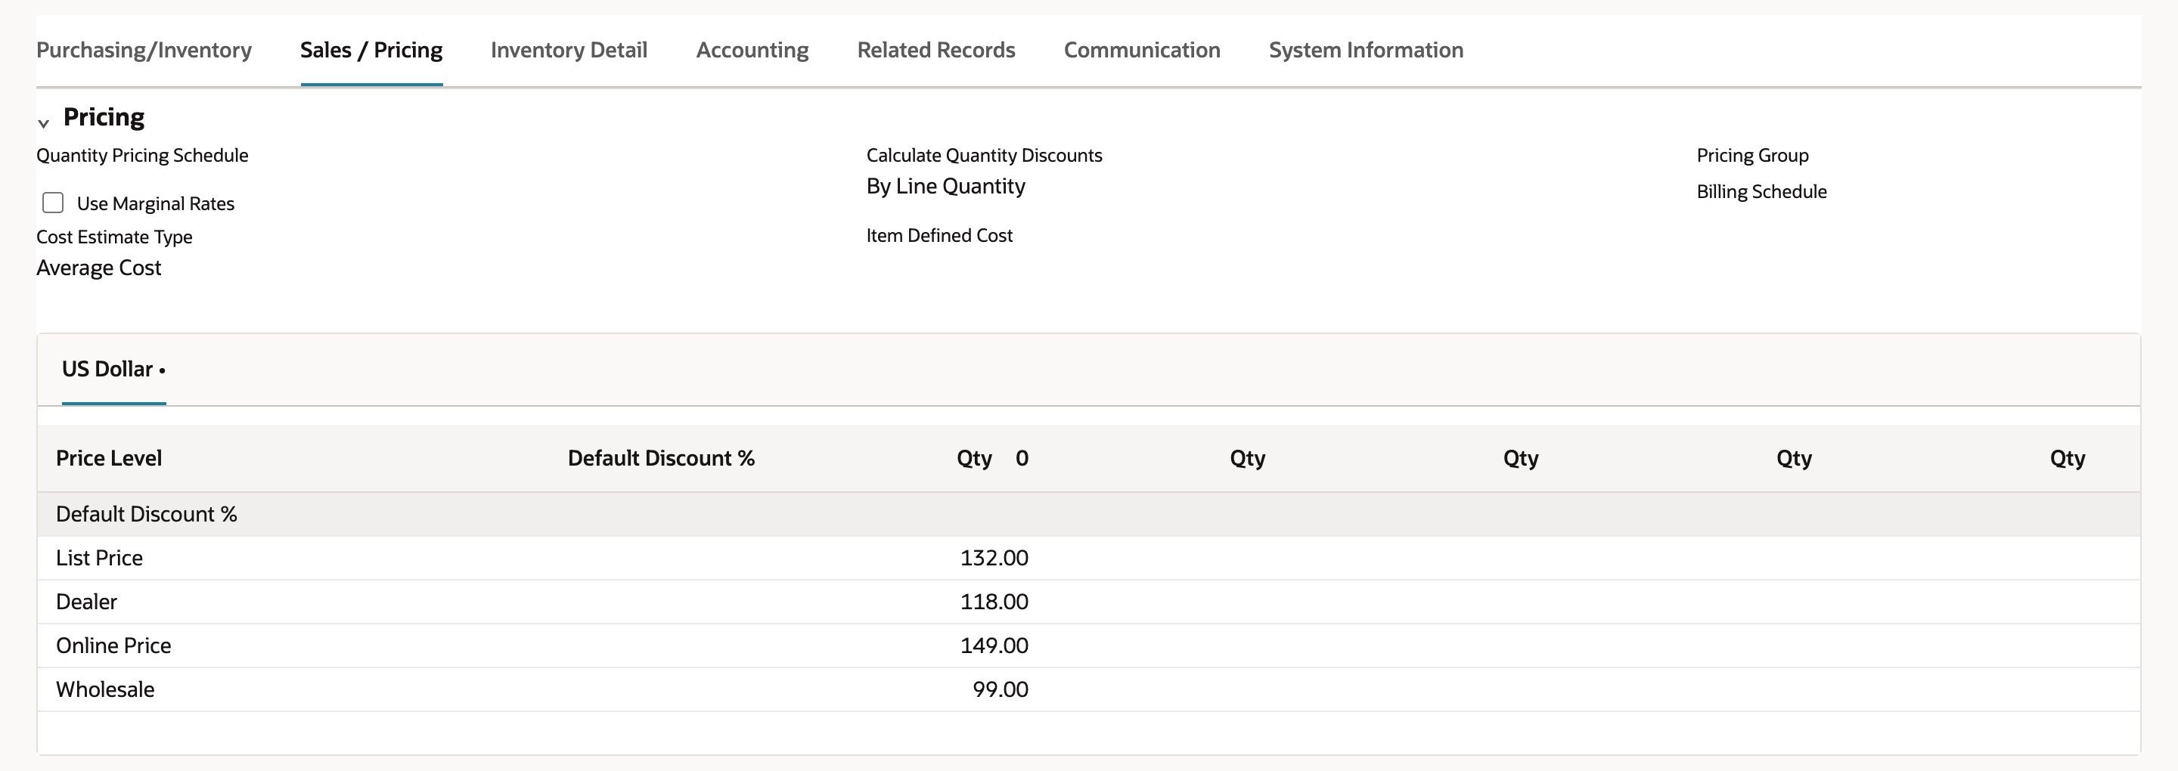This screenshot has height=771, width=2178.
Task: Enable the Use Marginal Rates checkbox
Action: [53, 203]
